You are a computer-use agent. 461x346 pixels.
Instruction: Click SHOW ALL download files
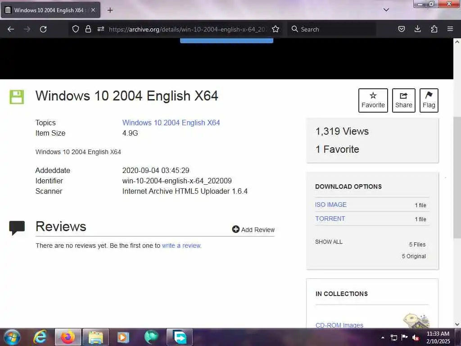[329, 242]
